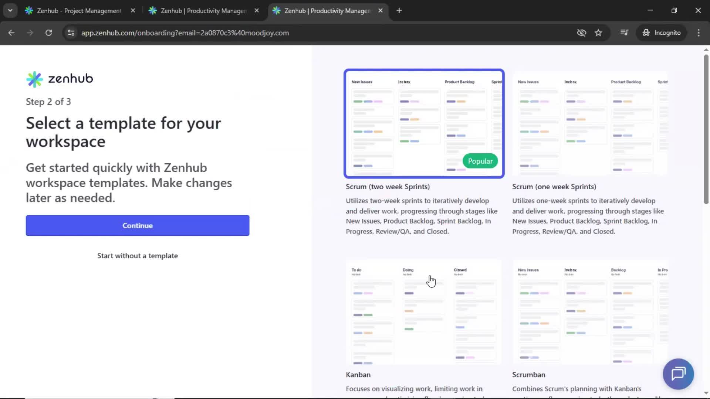The height and width of the screenshot is (399, 710).
Task: Click the back navigation arrow
Action: pyautogui.click(x=11, y=33)
